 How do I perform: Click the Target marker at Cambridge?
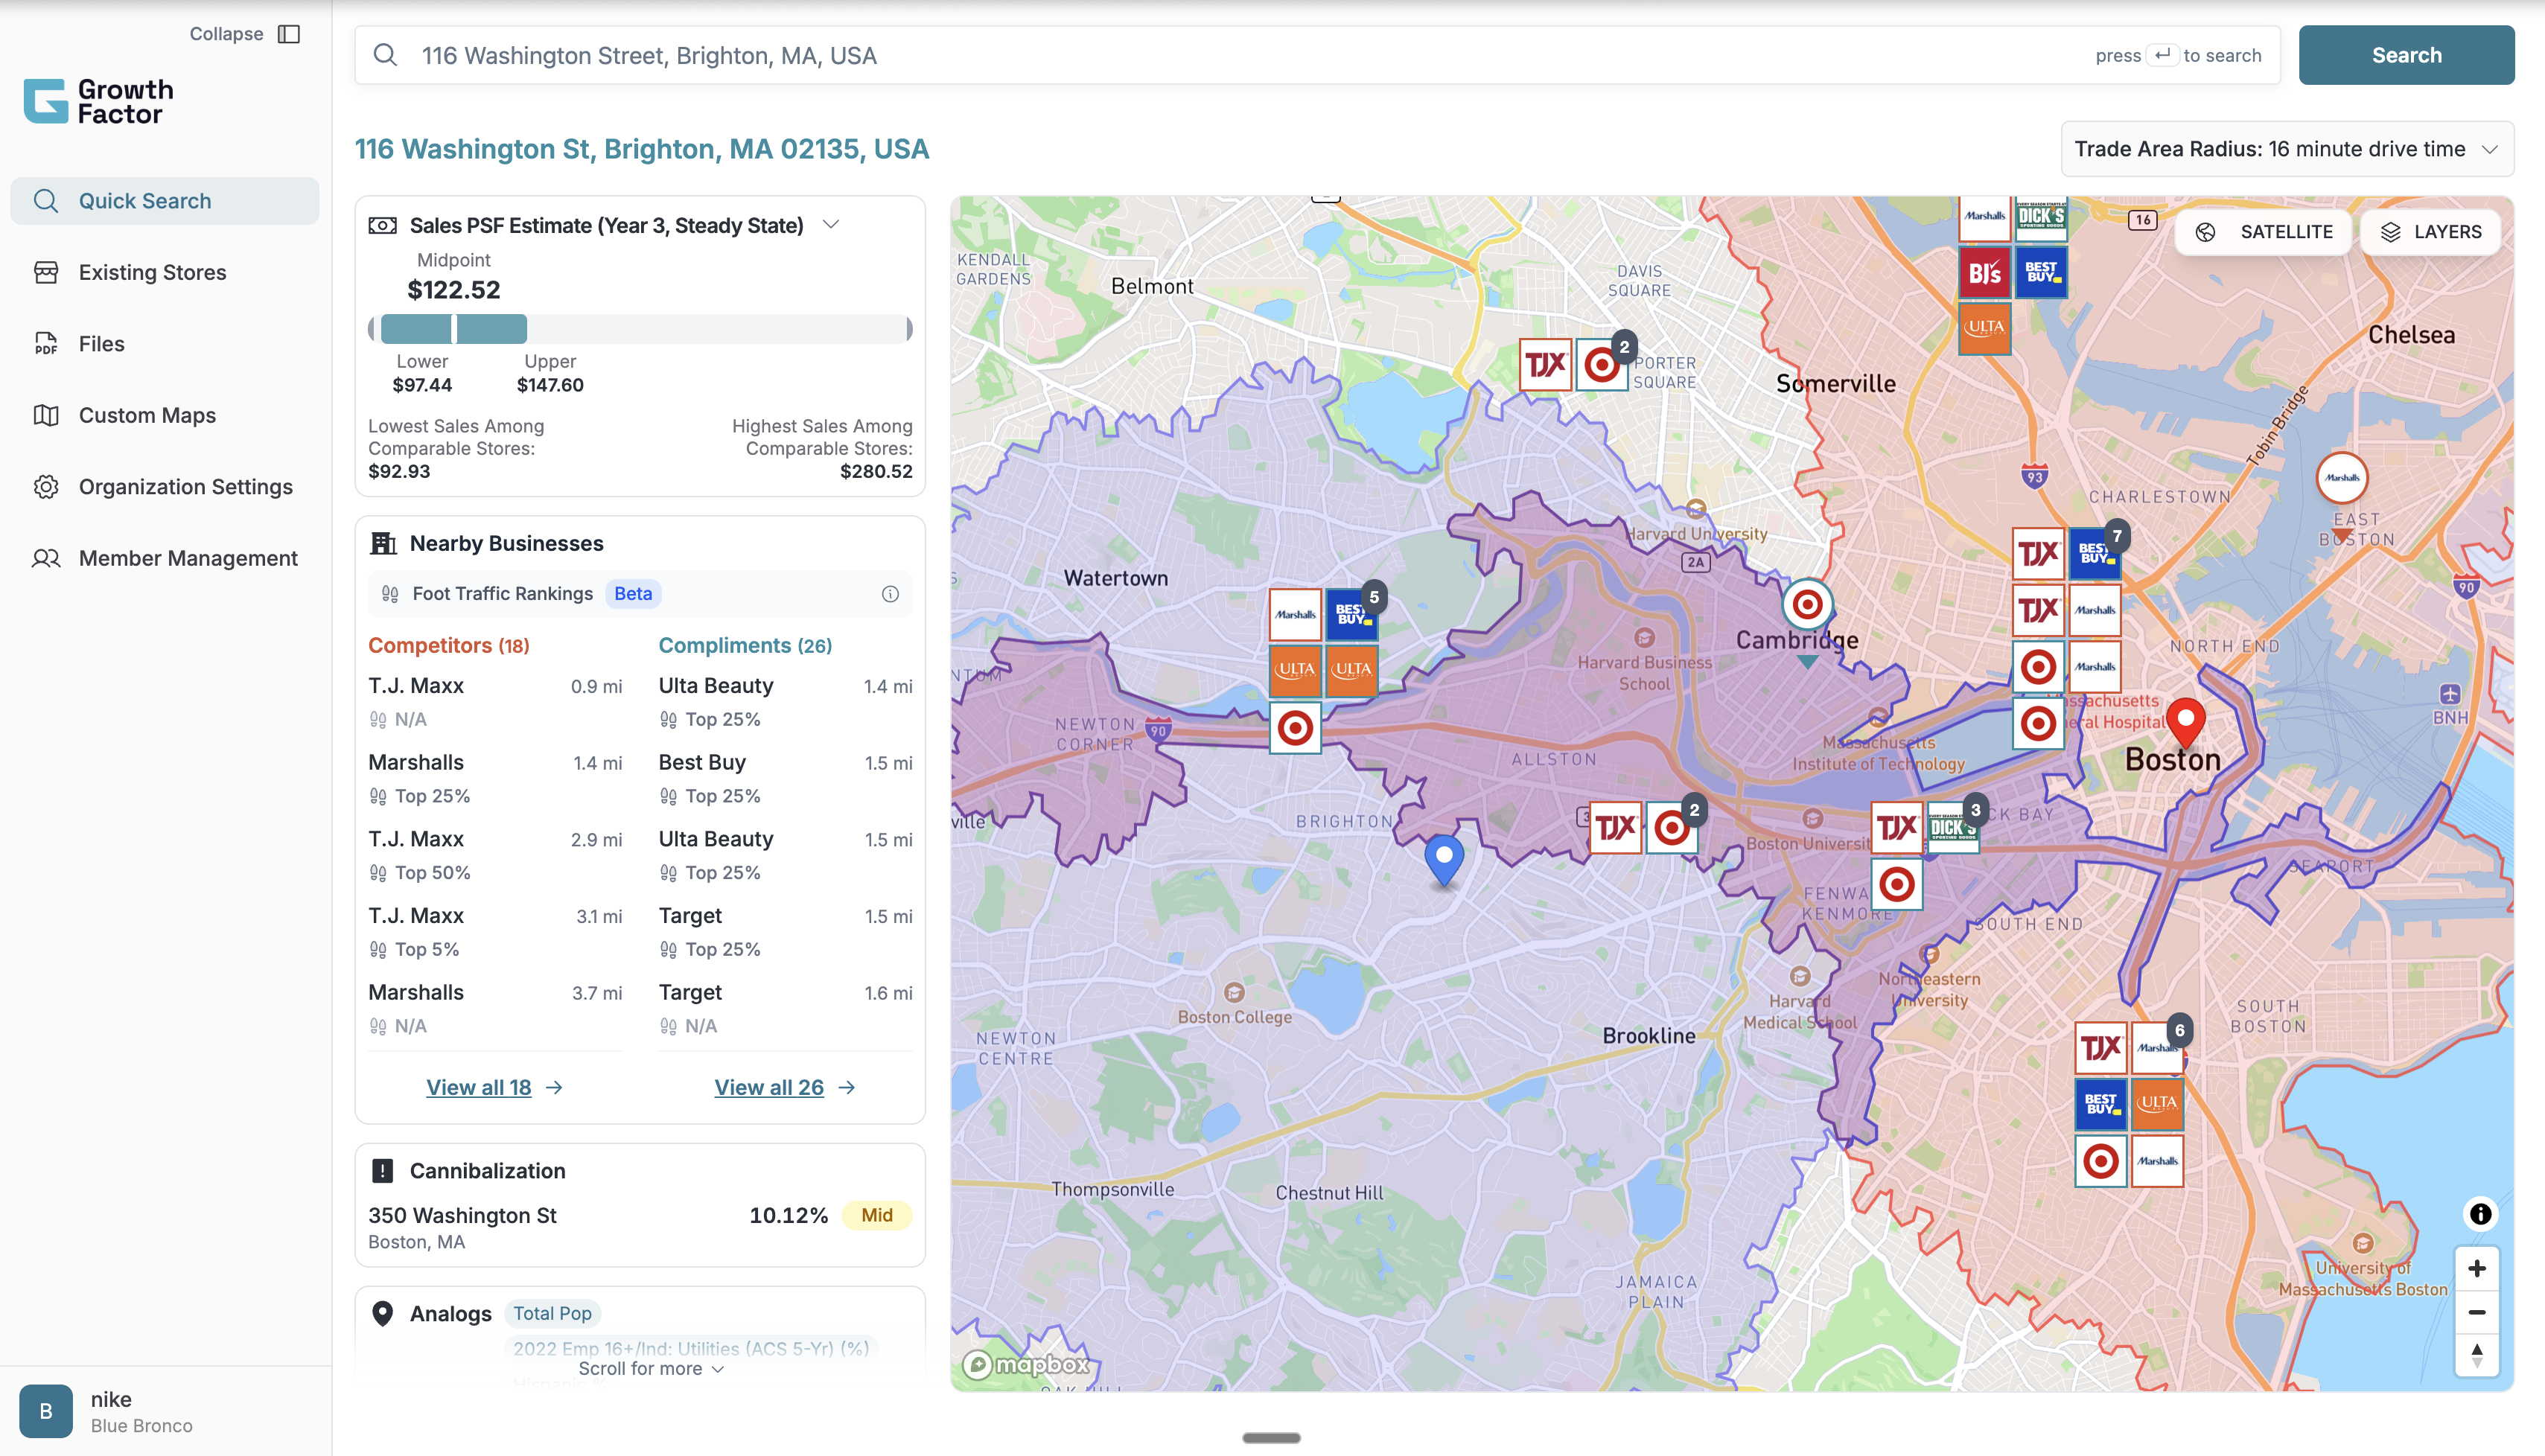[x=1806, y=604]
